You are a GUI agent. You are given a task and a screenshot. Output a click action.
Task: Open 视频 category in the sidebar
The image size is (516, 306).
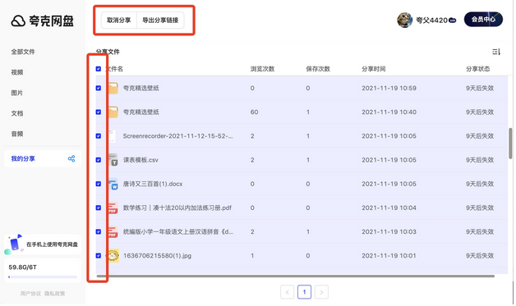click(x=17, y=73)
